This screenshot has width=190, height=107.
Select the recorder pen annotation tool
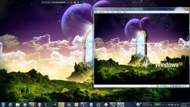(78, 2)
